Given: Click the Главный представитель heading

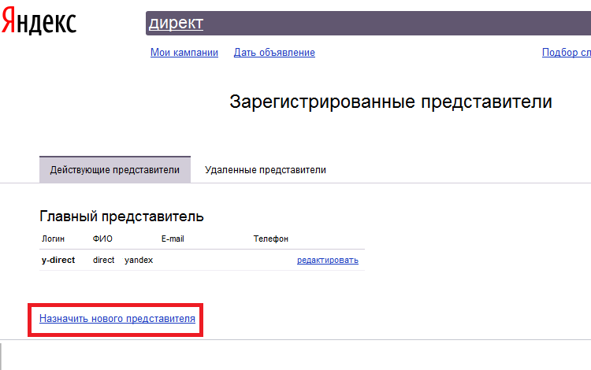Looking at the screenshot, I should (121, 216).
